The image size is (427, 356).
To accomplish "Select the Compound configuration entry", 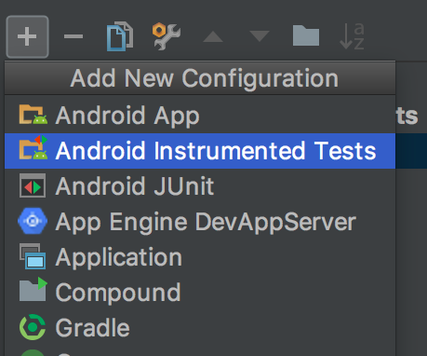I will (200, 293).
